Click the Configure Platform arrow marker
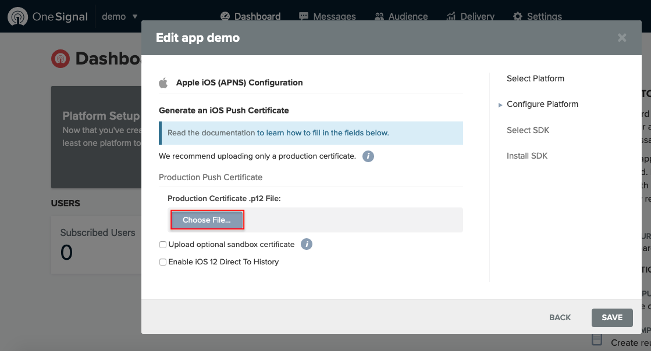This screenshot has height=351, width=651. (x=500, y=105)
